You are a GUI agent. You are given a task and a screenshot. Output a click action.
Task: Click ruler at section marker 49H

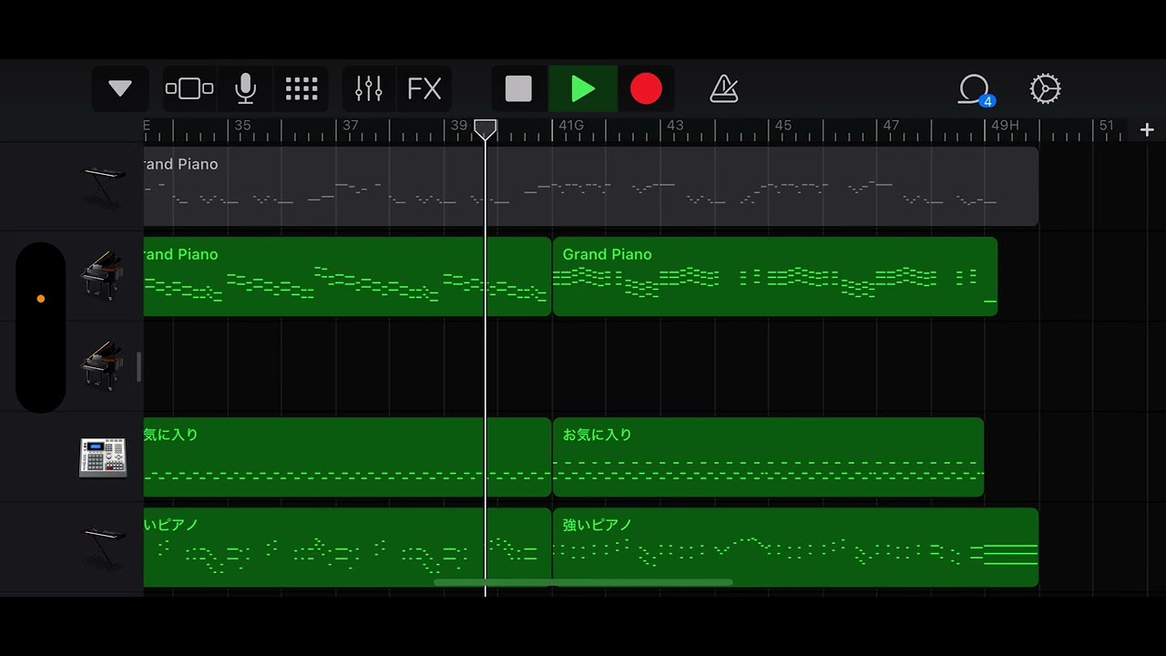(x=1005, y=126)
